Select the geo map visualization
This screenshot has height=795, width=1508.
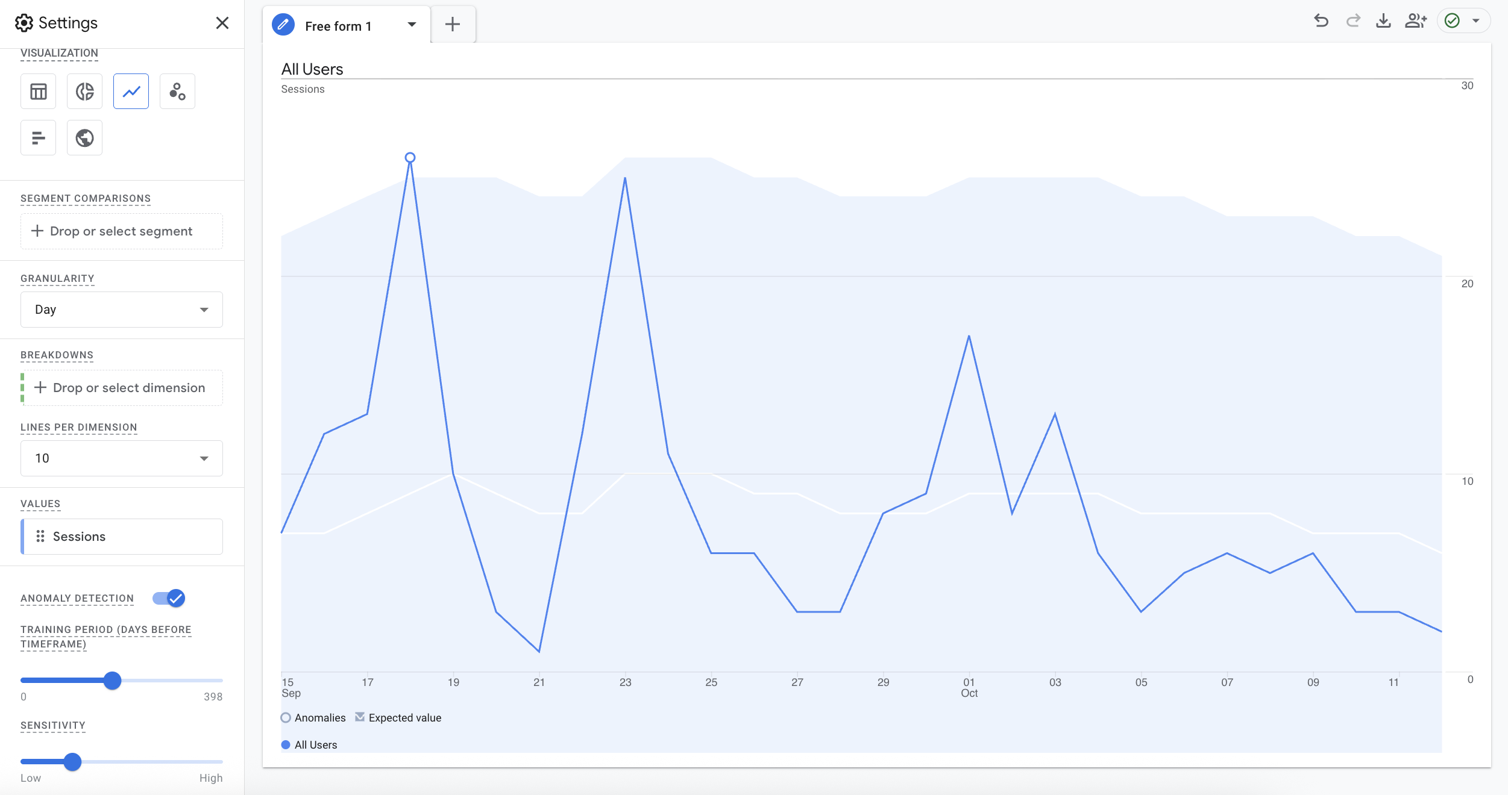tap(84, 137)
